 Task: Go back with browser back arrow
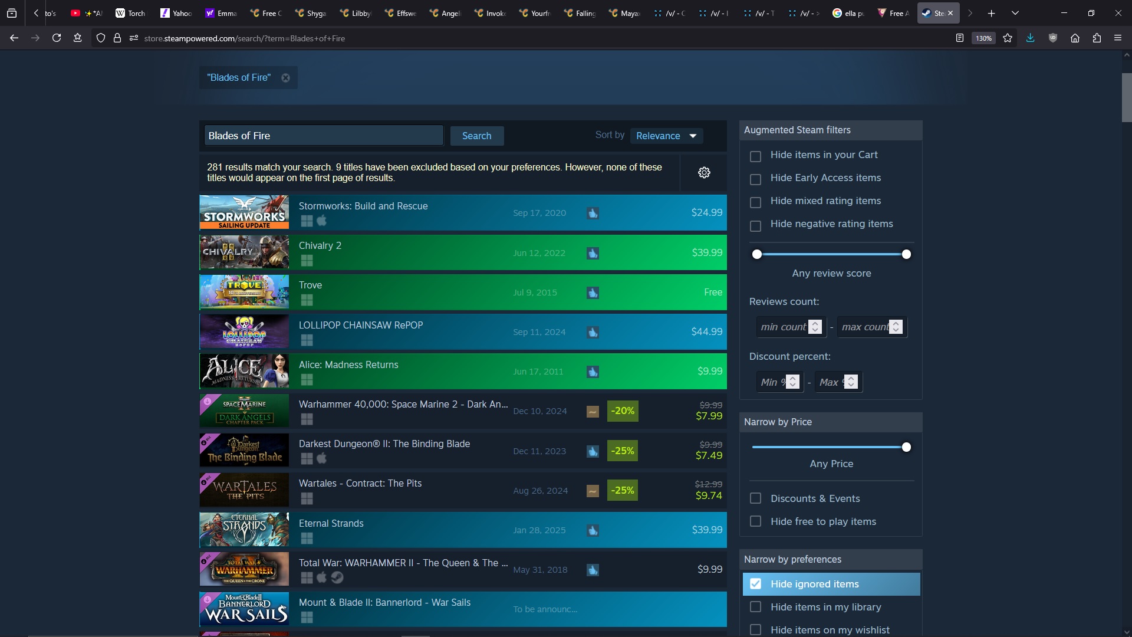pyautogui.click(x=14, y=38)
